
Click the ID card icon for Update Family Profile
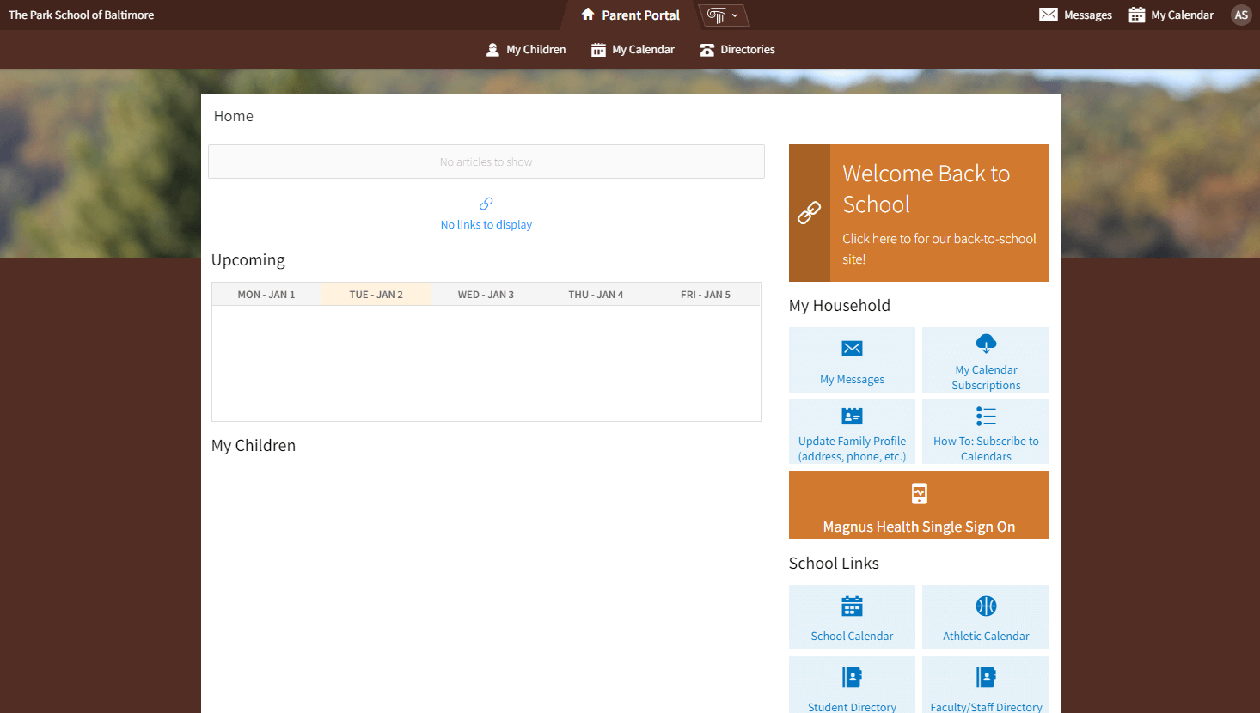(x=852, y=417)
